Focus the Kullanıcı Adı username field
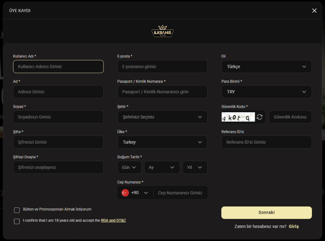Viewport: 325px width, 241px height. tap(58, 67)
